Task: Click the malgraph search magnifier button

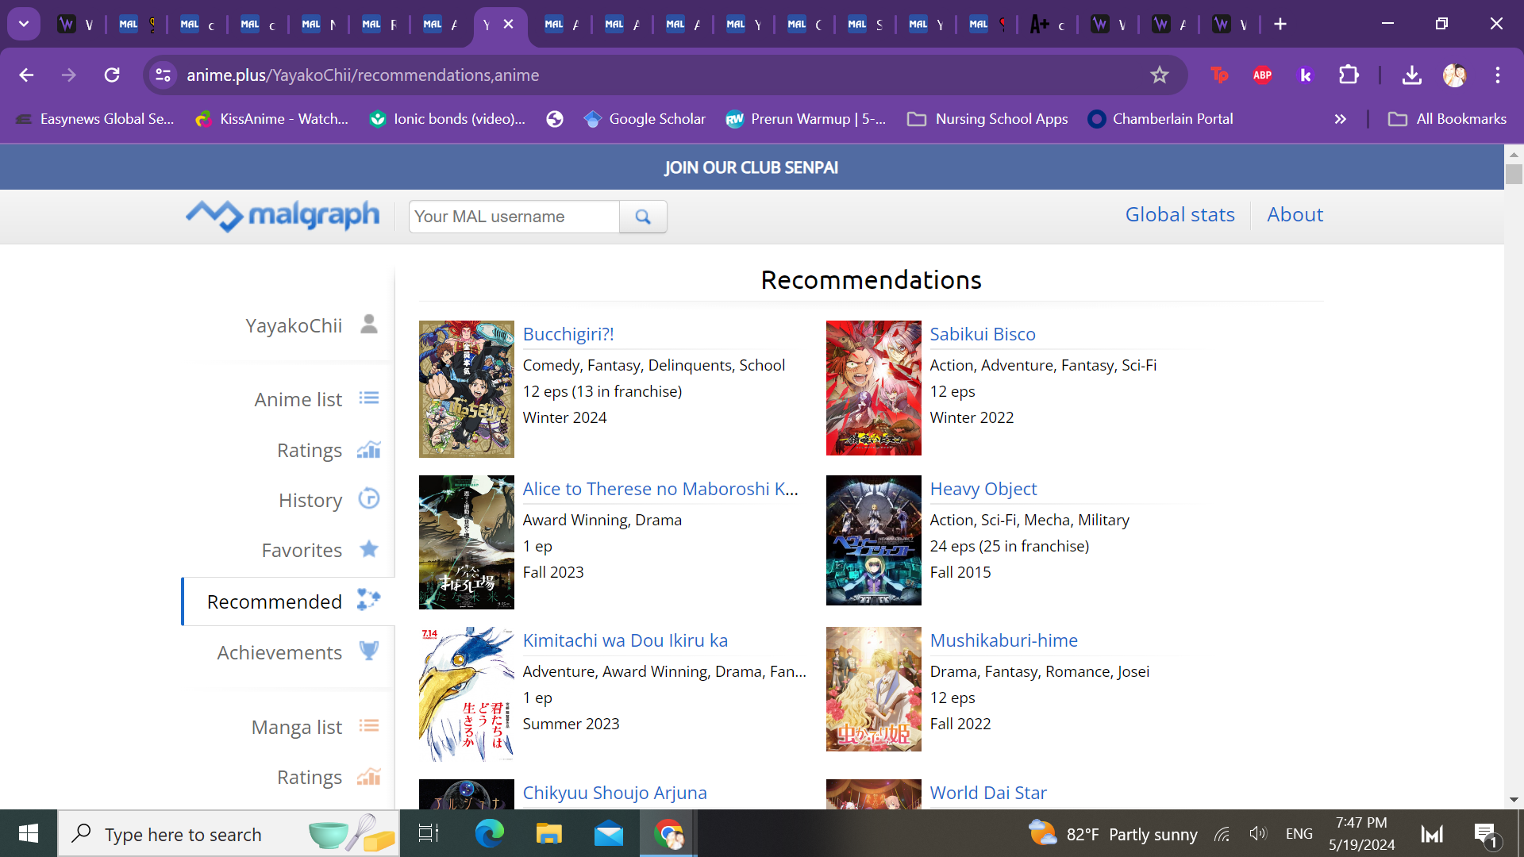Action: pos(643,217)
